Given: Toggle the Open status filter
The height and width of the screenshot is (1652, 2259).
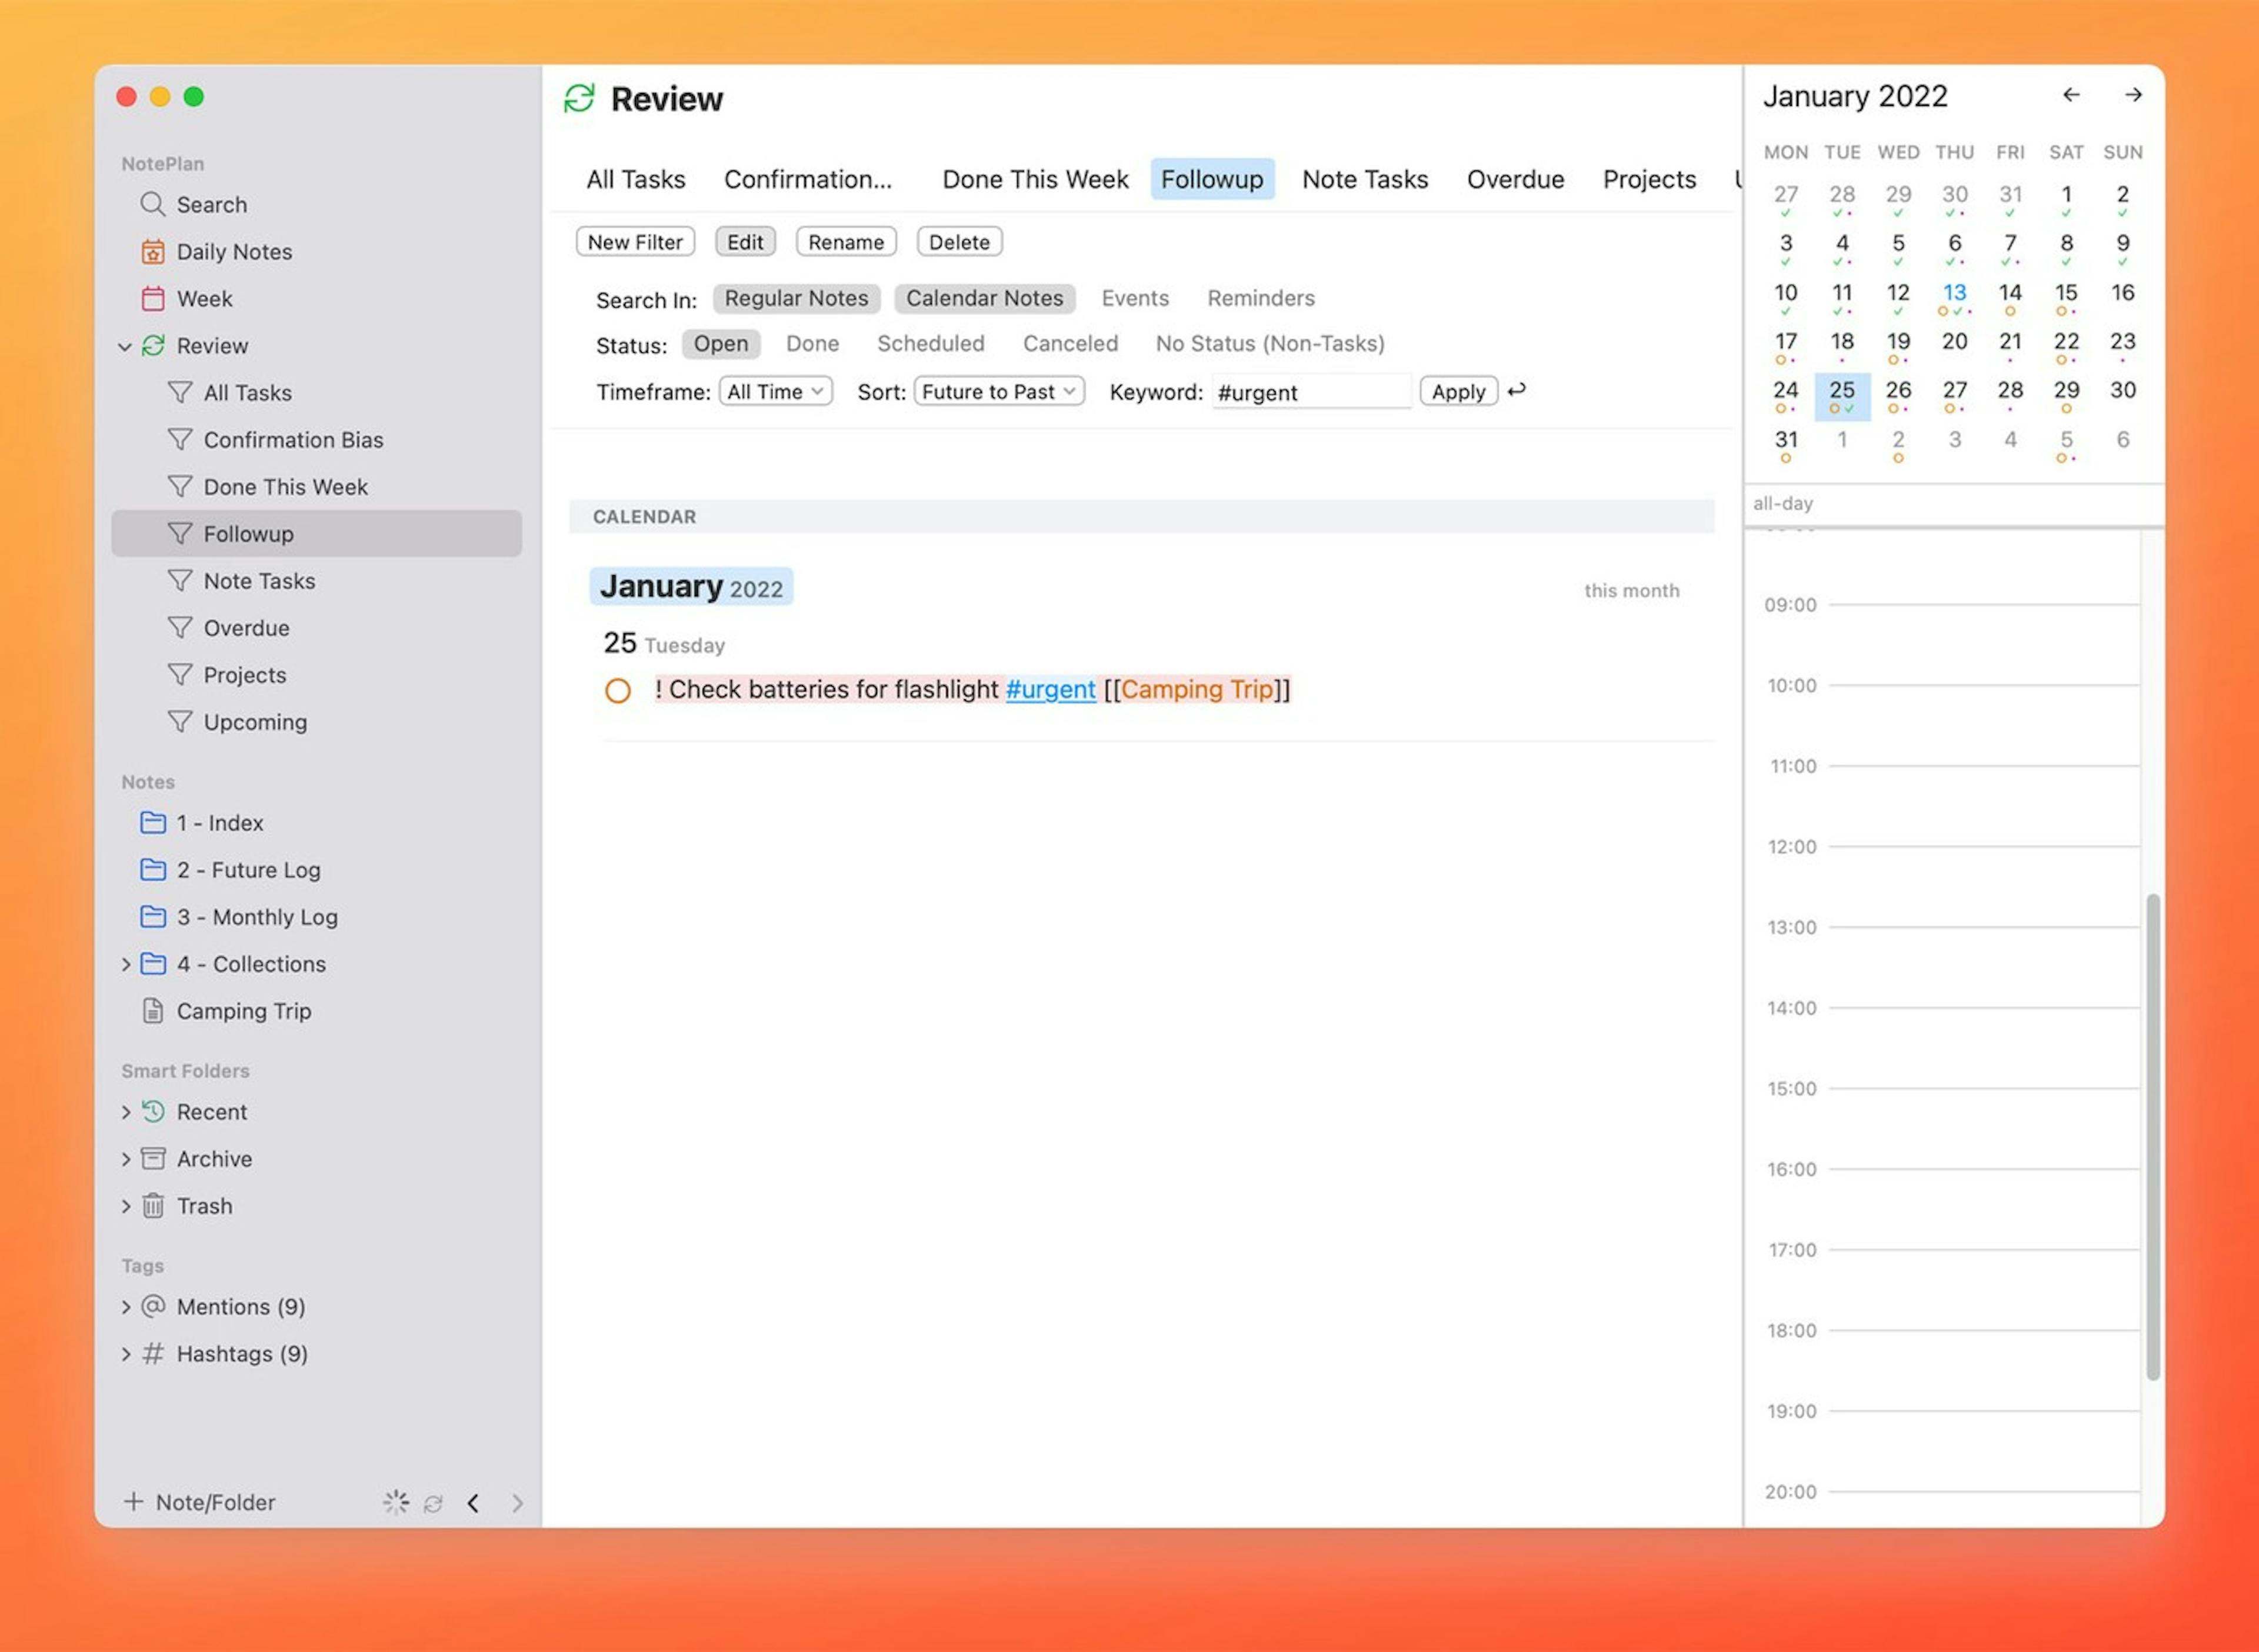Looking at the screenshot, I should coord(721,344).
